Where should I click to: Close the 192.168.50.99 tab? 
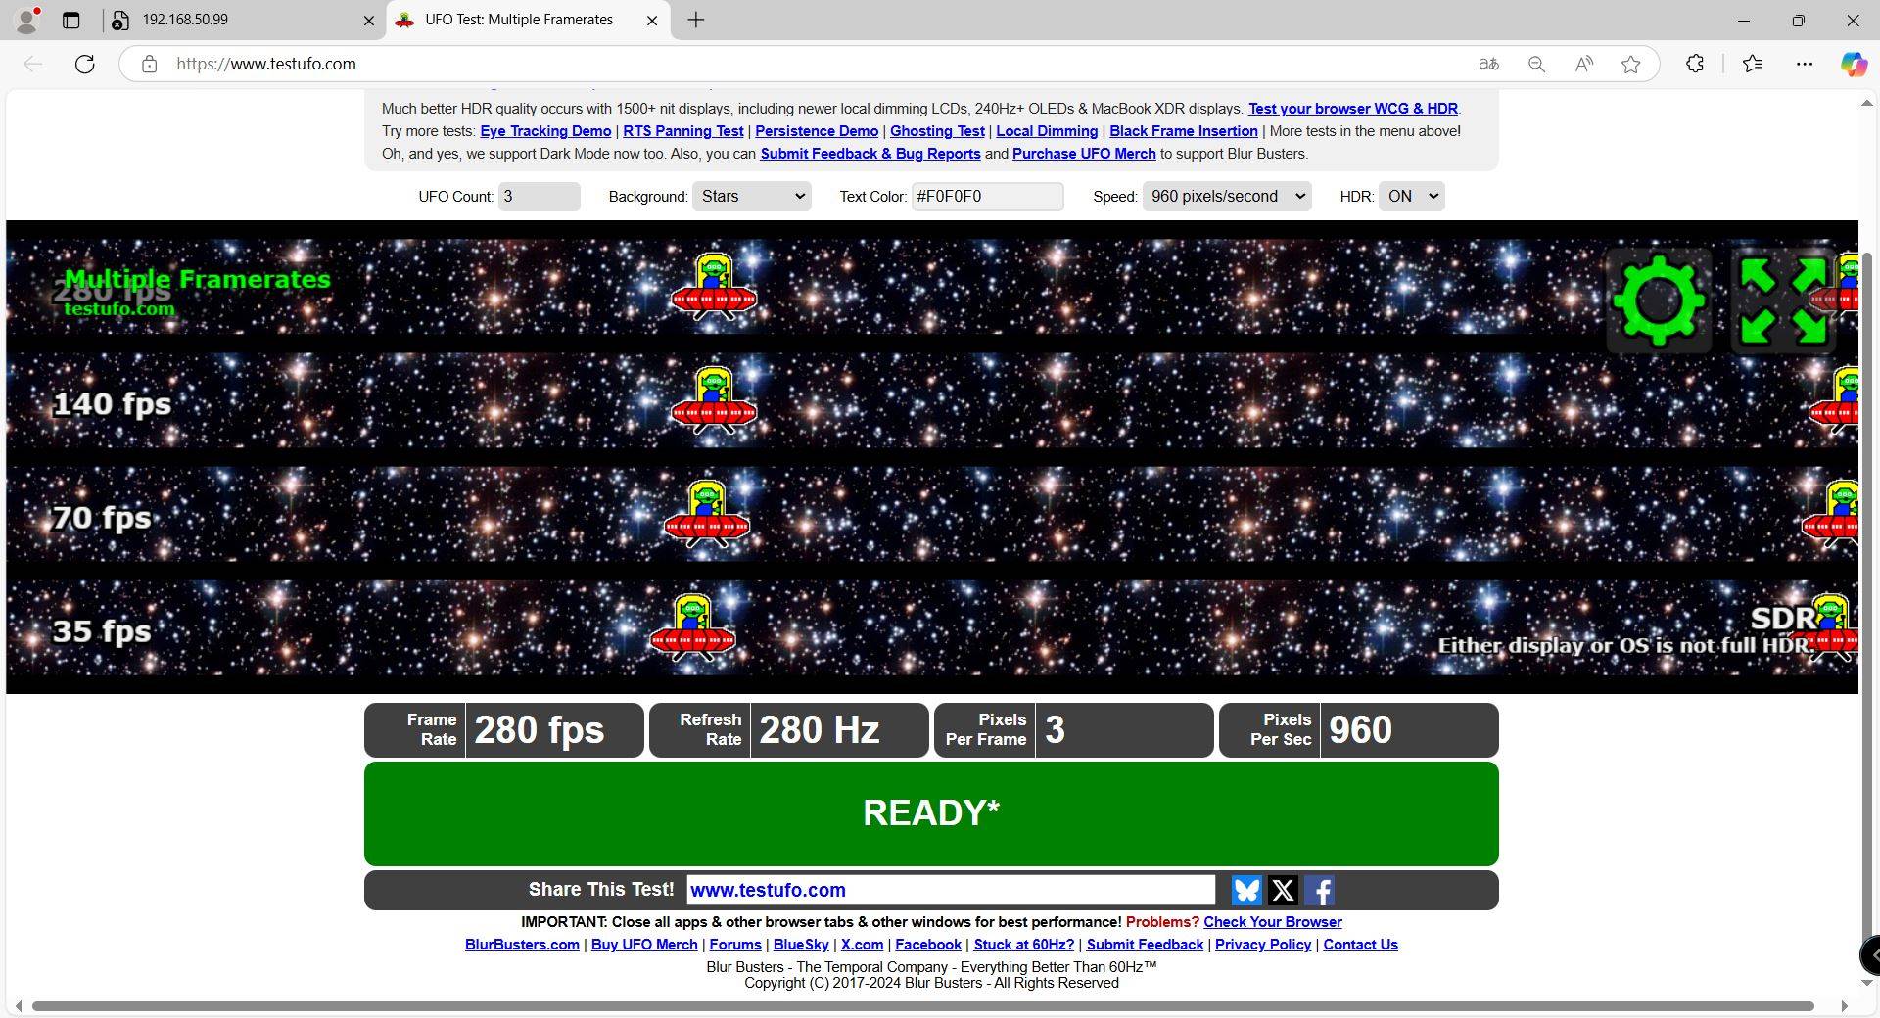[369, 20]
